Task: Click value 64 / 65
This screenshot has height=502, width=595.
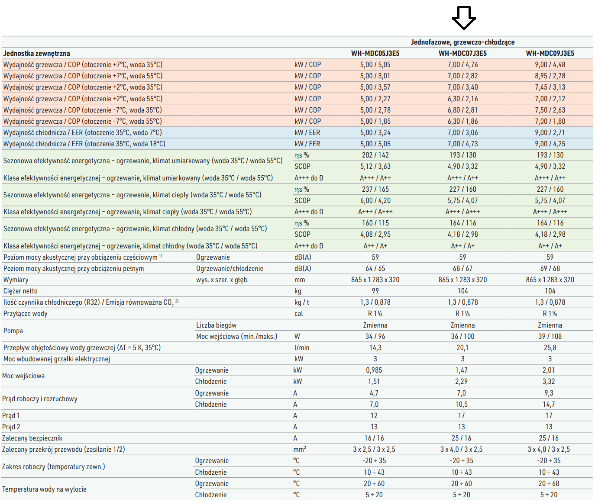Action: (375, 268)
